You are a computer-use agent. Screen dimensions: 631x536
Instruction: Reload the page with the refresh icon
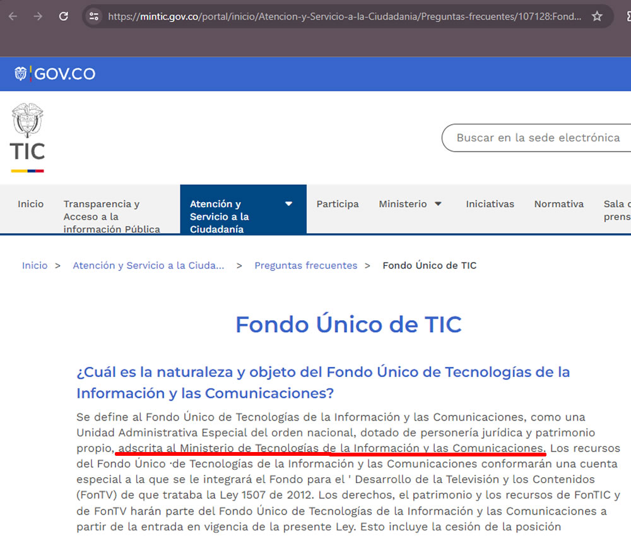point(64,16)
